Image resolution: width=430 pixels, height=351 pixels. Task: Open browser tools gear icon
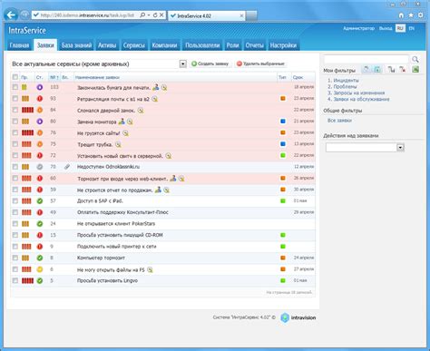click(420, 15)
